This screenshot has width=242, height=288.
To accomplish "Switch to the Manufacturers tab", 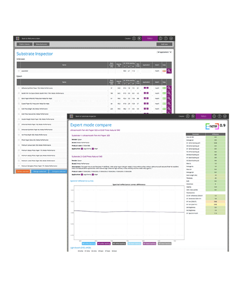I will pos(41,44).
